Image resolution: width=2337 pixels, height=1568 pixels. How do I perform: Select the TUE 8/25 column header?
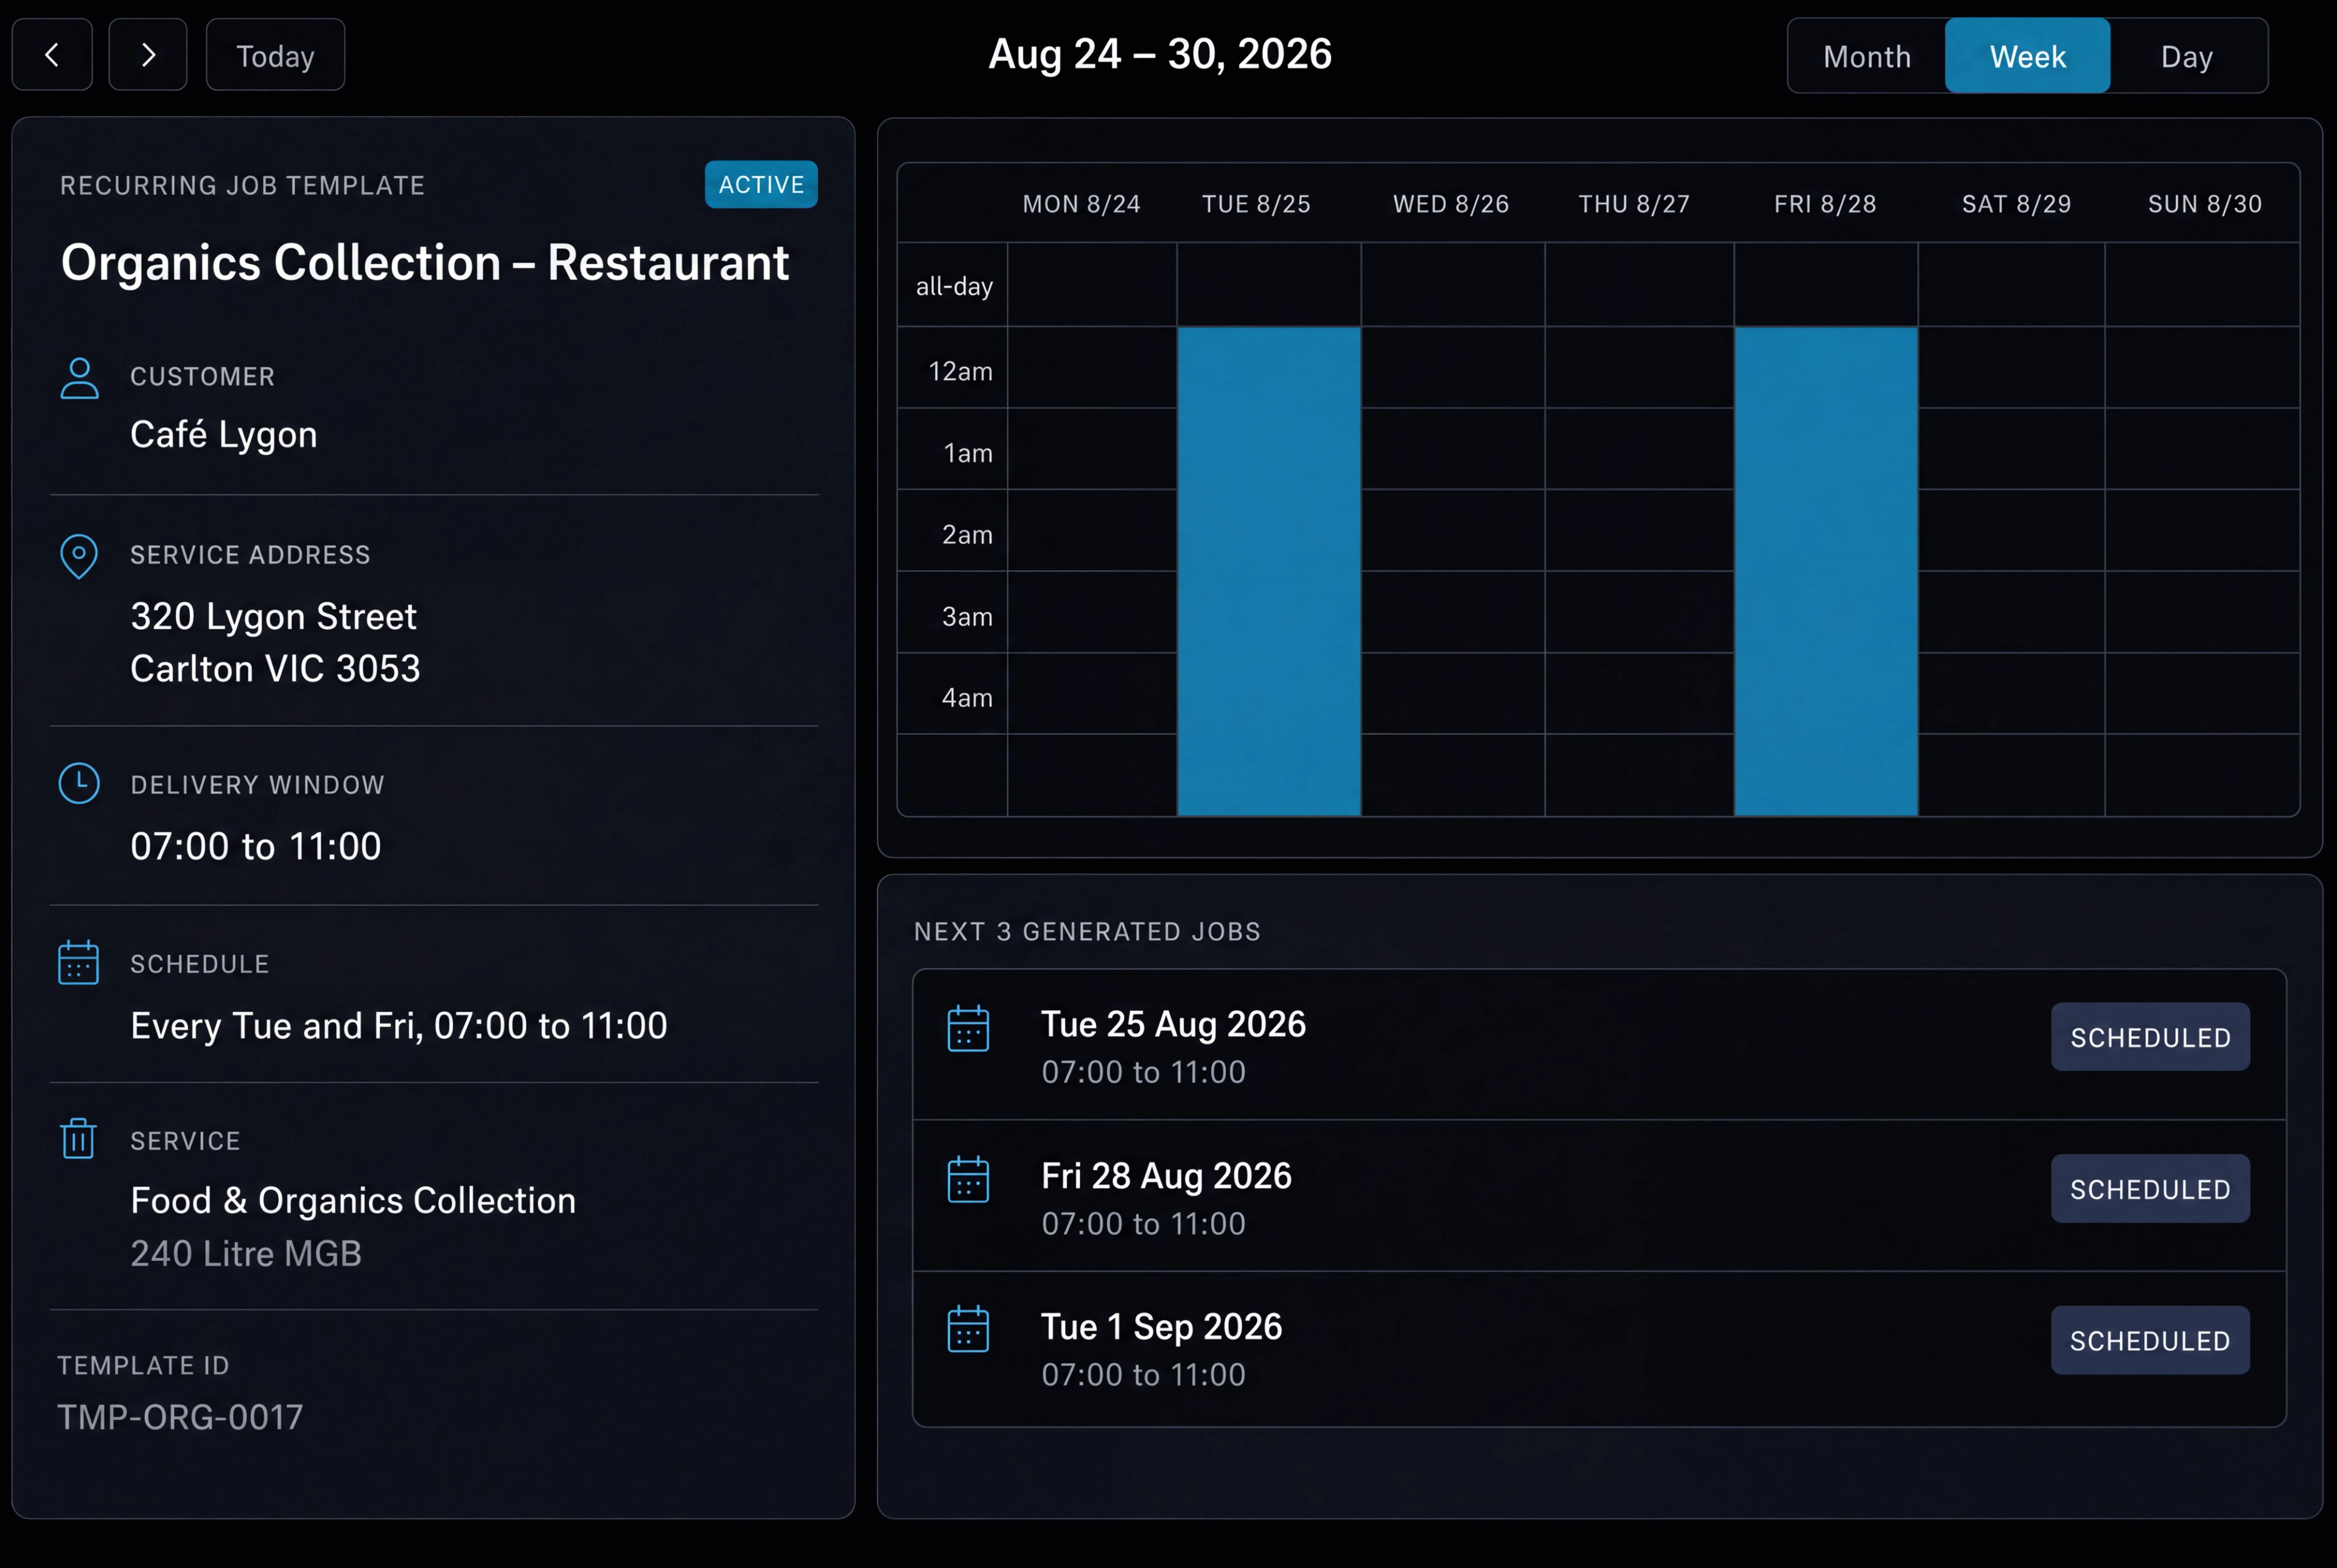1256,204
